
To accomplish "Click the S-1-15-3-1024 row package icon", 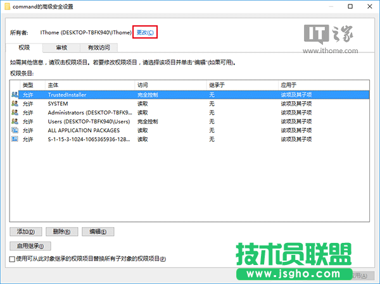I will (15, 139).
